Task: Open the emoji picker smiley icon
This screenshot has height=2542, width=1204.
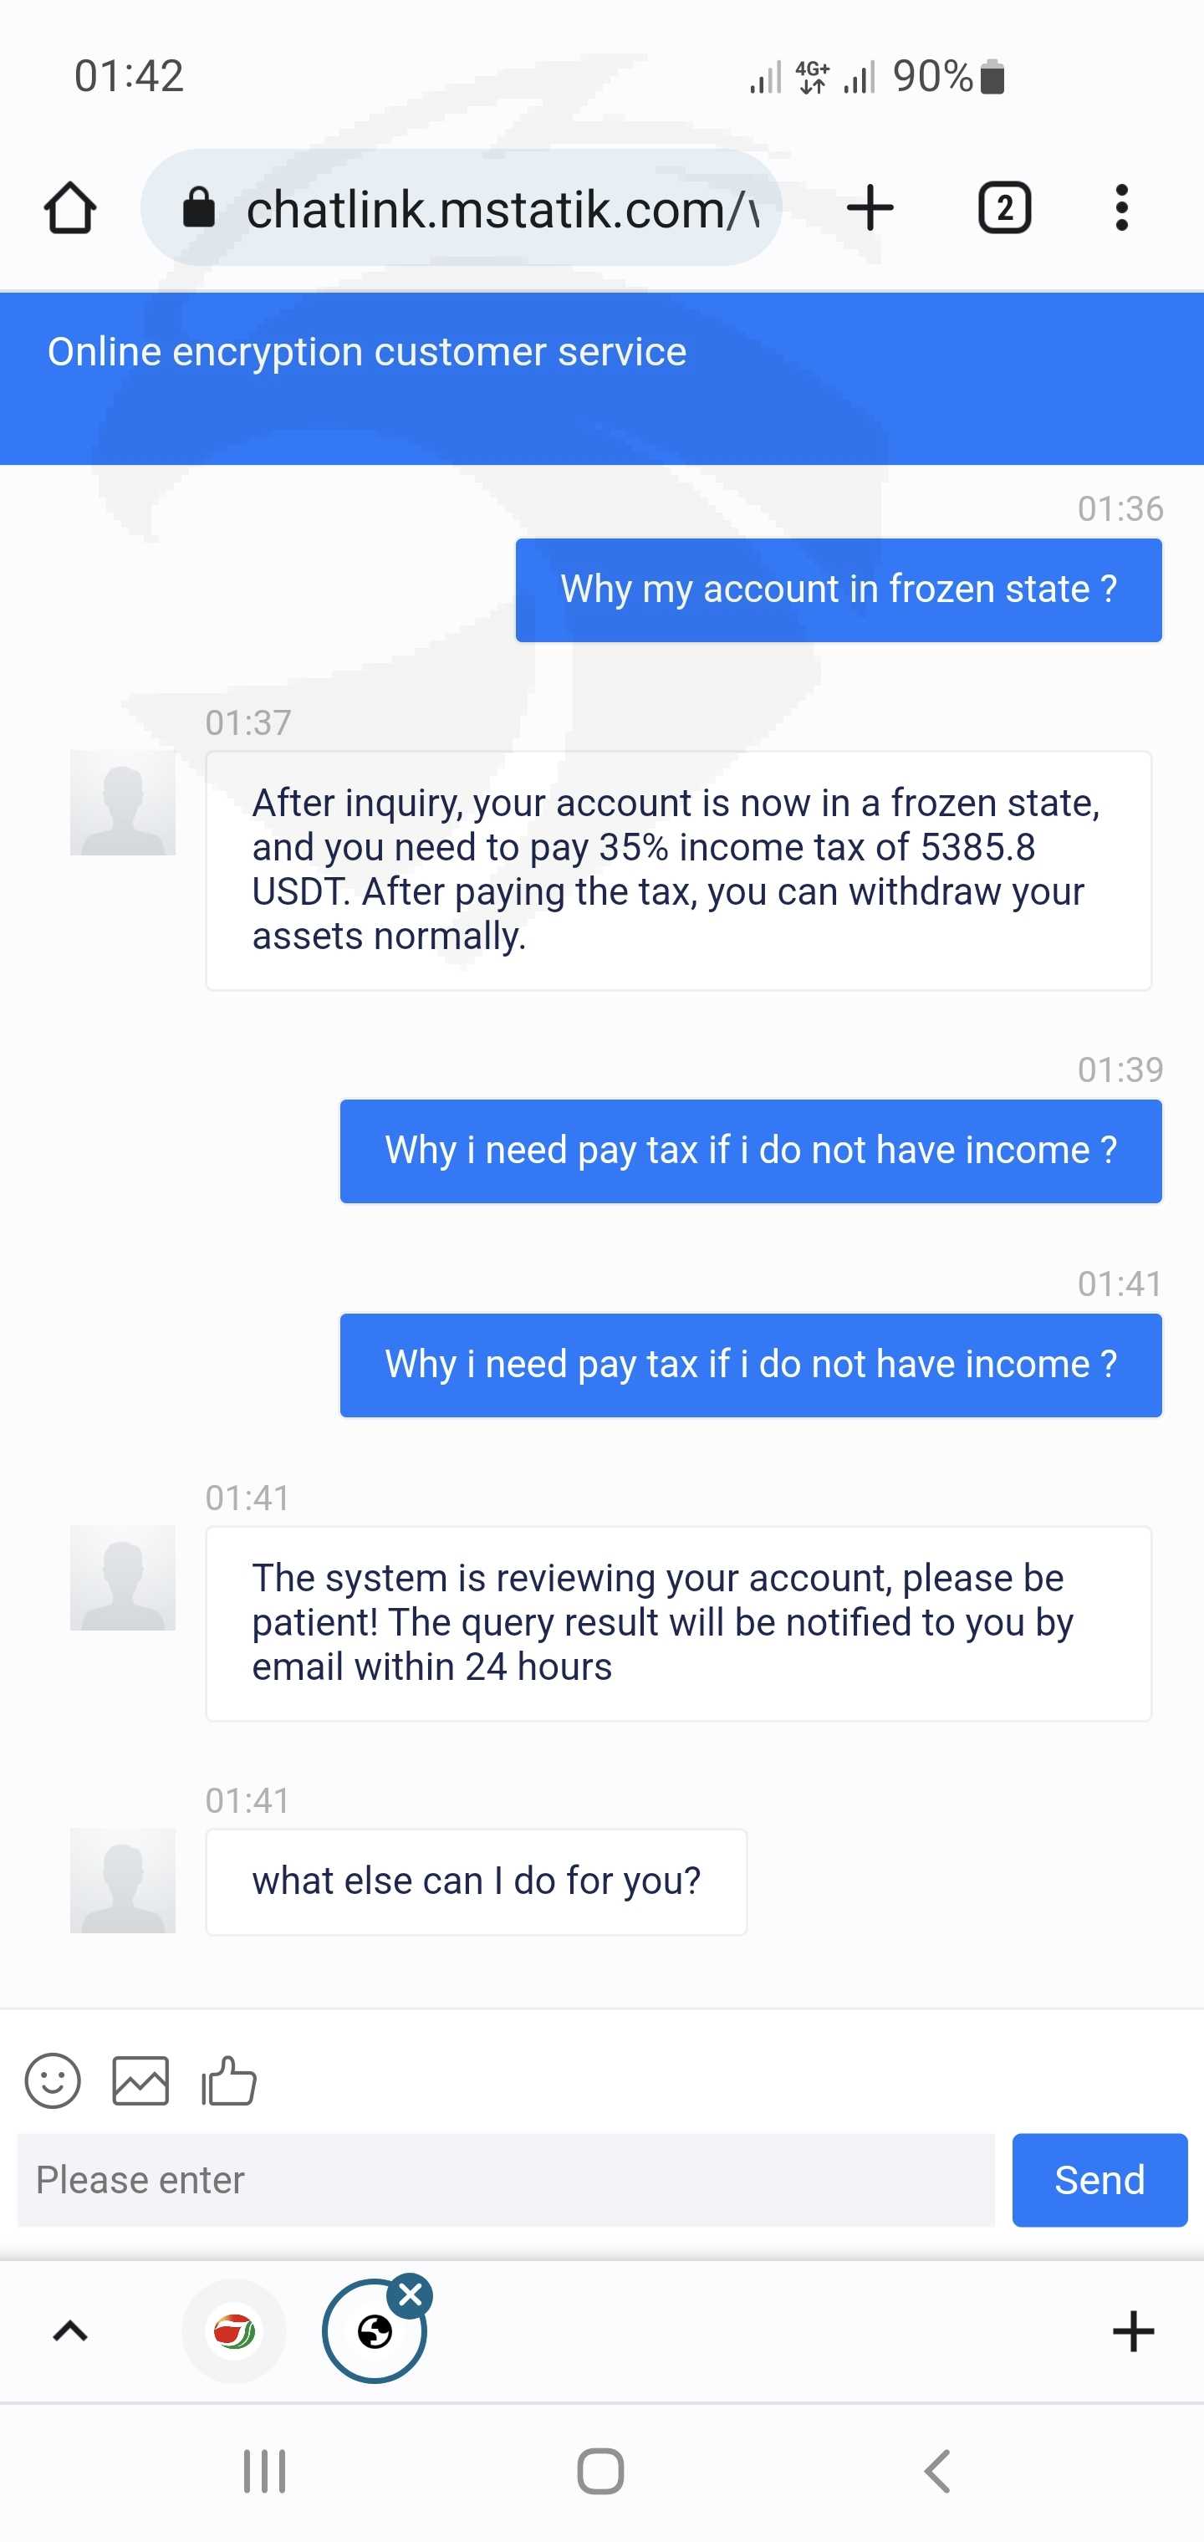Action: [53, 2081]
